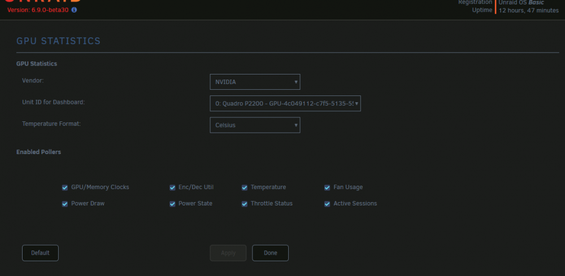Toggle Enc/Dec Util poller checkbox
The image size is (565, 276).
pos(172,187)
